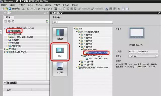
Task: Switch to the Devices tab
Action: (x=8, y=17)
